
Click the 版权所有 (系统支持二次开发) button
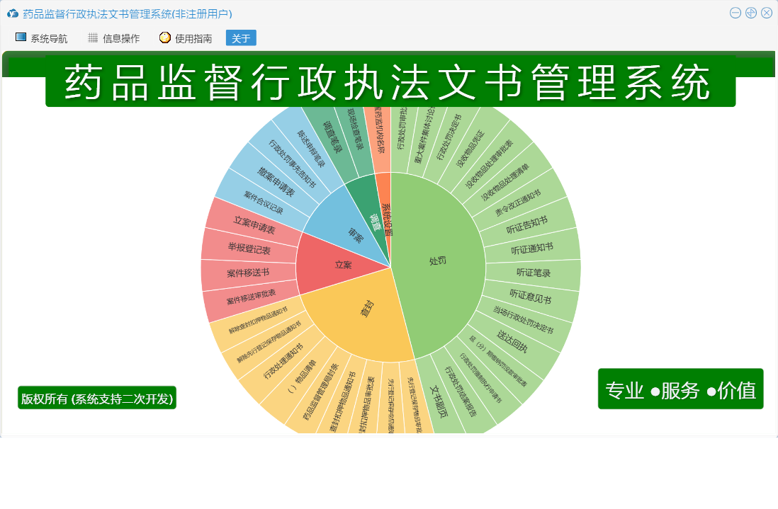(97, 398)
